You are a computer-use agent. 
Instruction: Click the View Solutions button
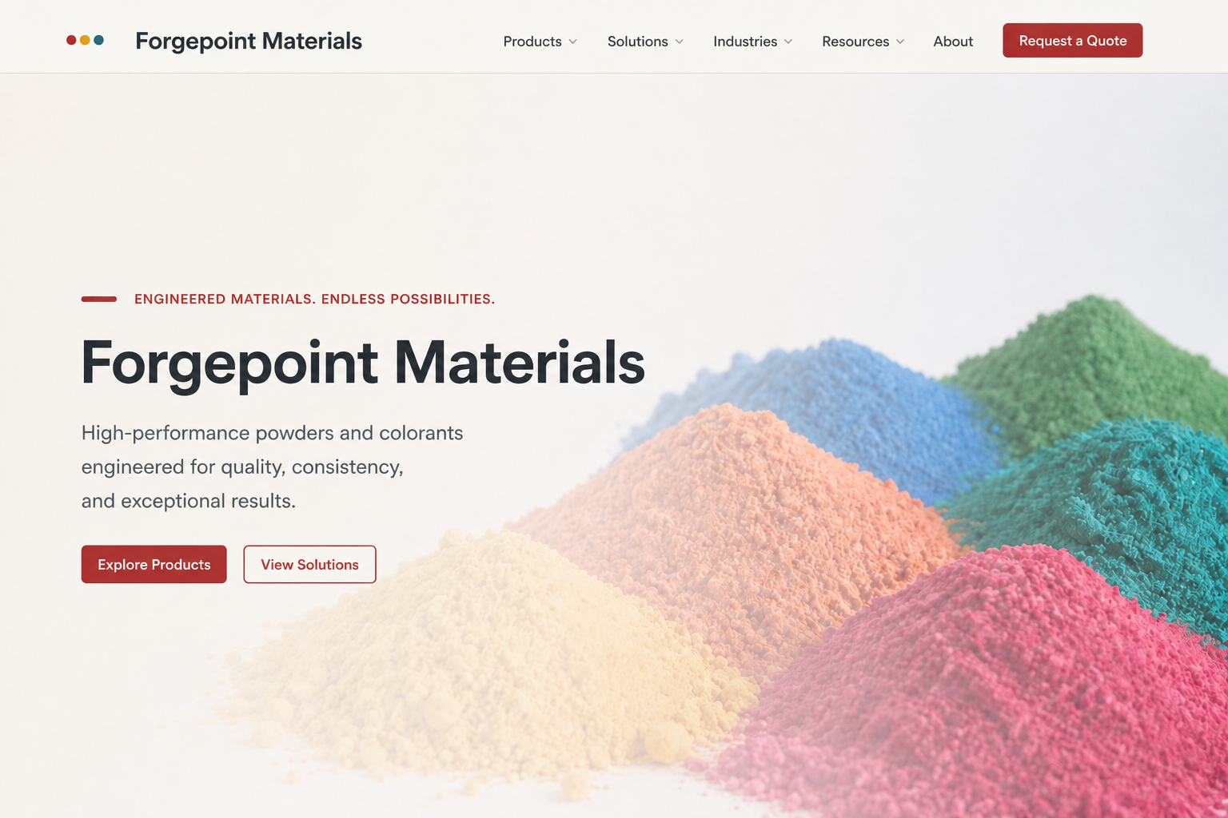click(x=309, y=564)
